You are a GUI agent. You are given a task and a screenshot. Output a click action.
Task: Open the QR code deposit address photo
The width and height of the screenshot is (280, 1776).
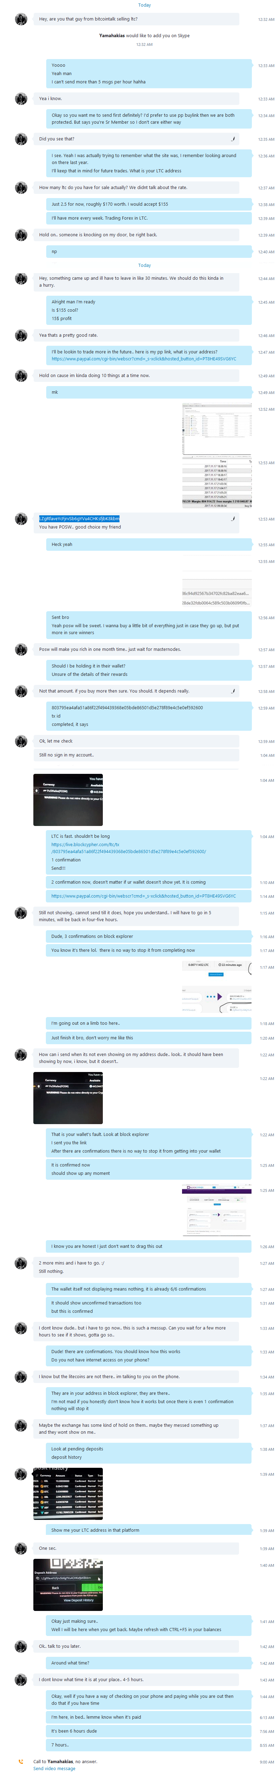(68, 1584)
